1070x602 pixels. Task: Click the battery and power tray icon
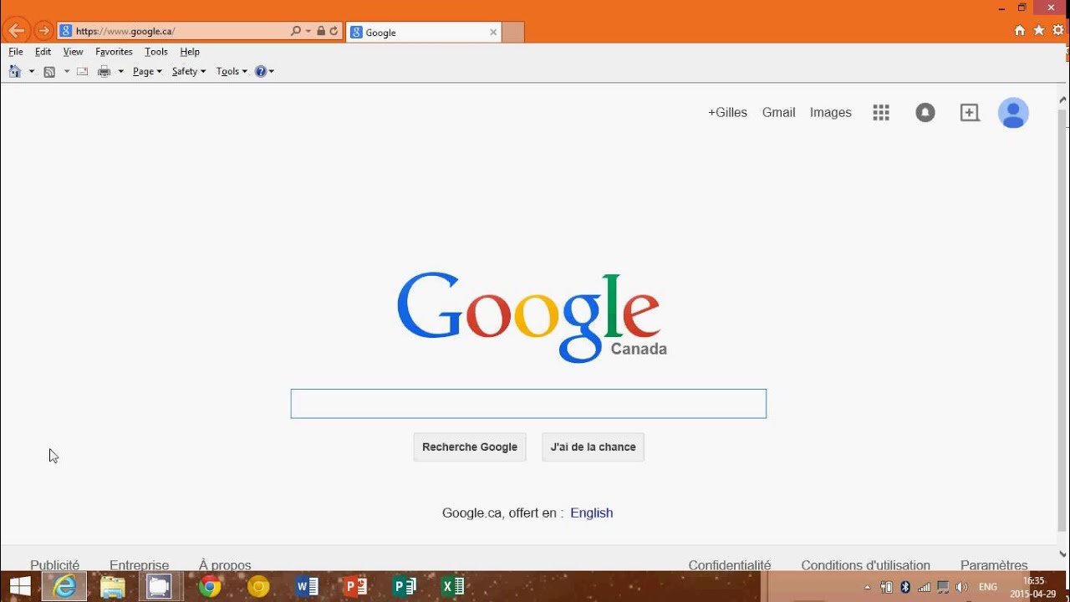click(886, 587)
